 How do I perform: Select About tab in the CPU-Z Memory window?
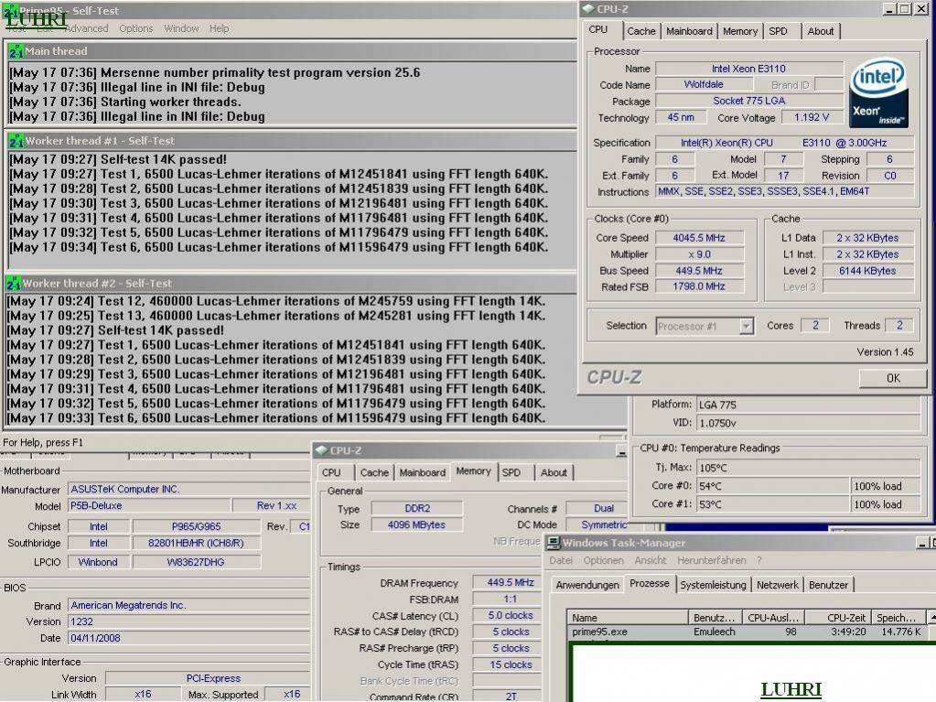[554, 473]
